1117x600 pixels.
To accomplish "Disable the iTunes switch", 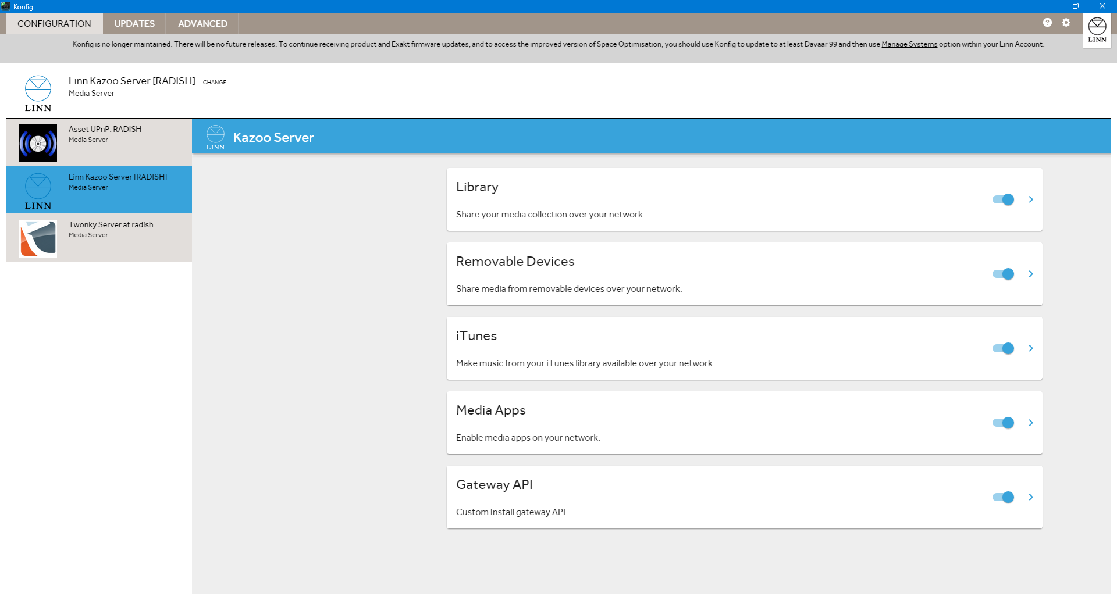I will point(1003,348).
